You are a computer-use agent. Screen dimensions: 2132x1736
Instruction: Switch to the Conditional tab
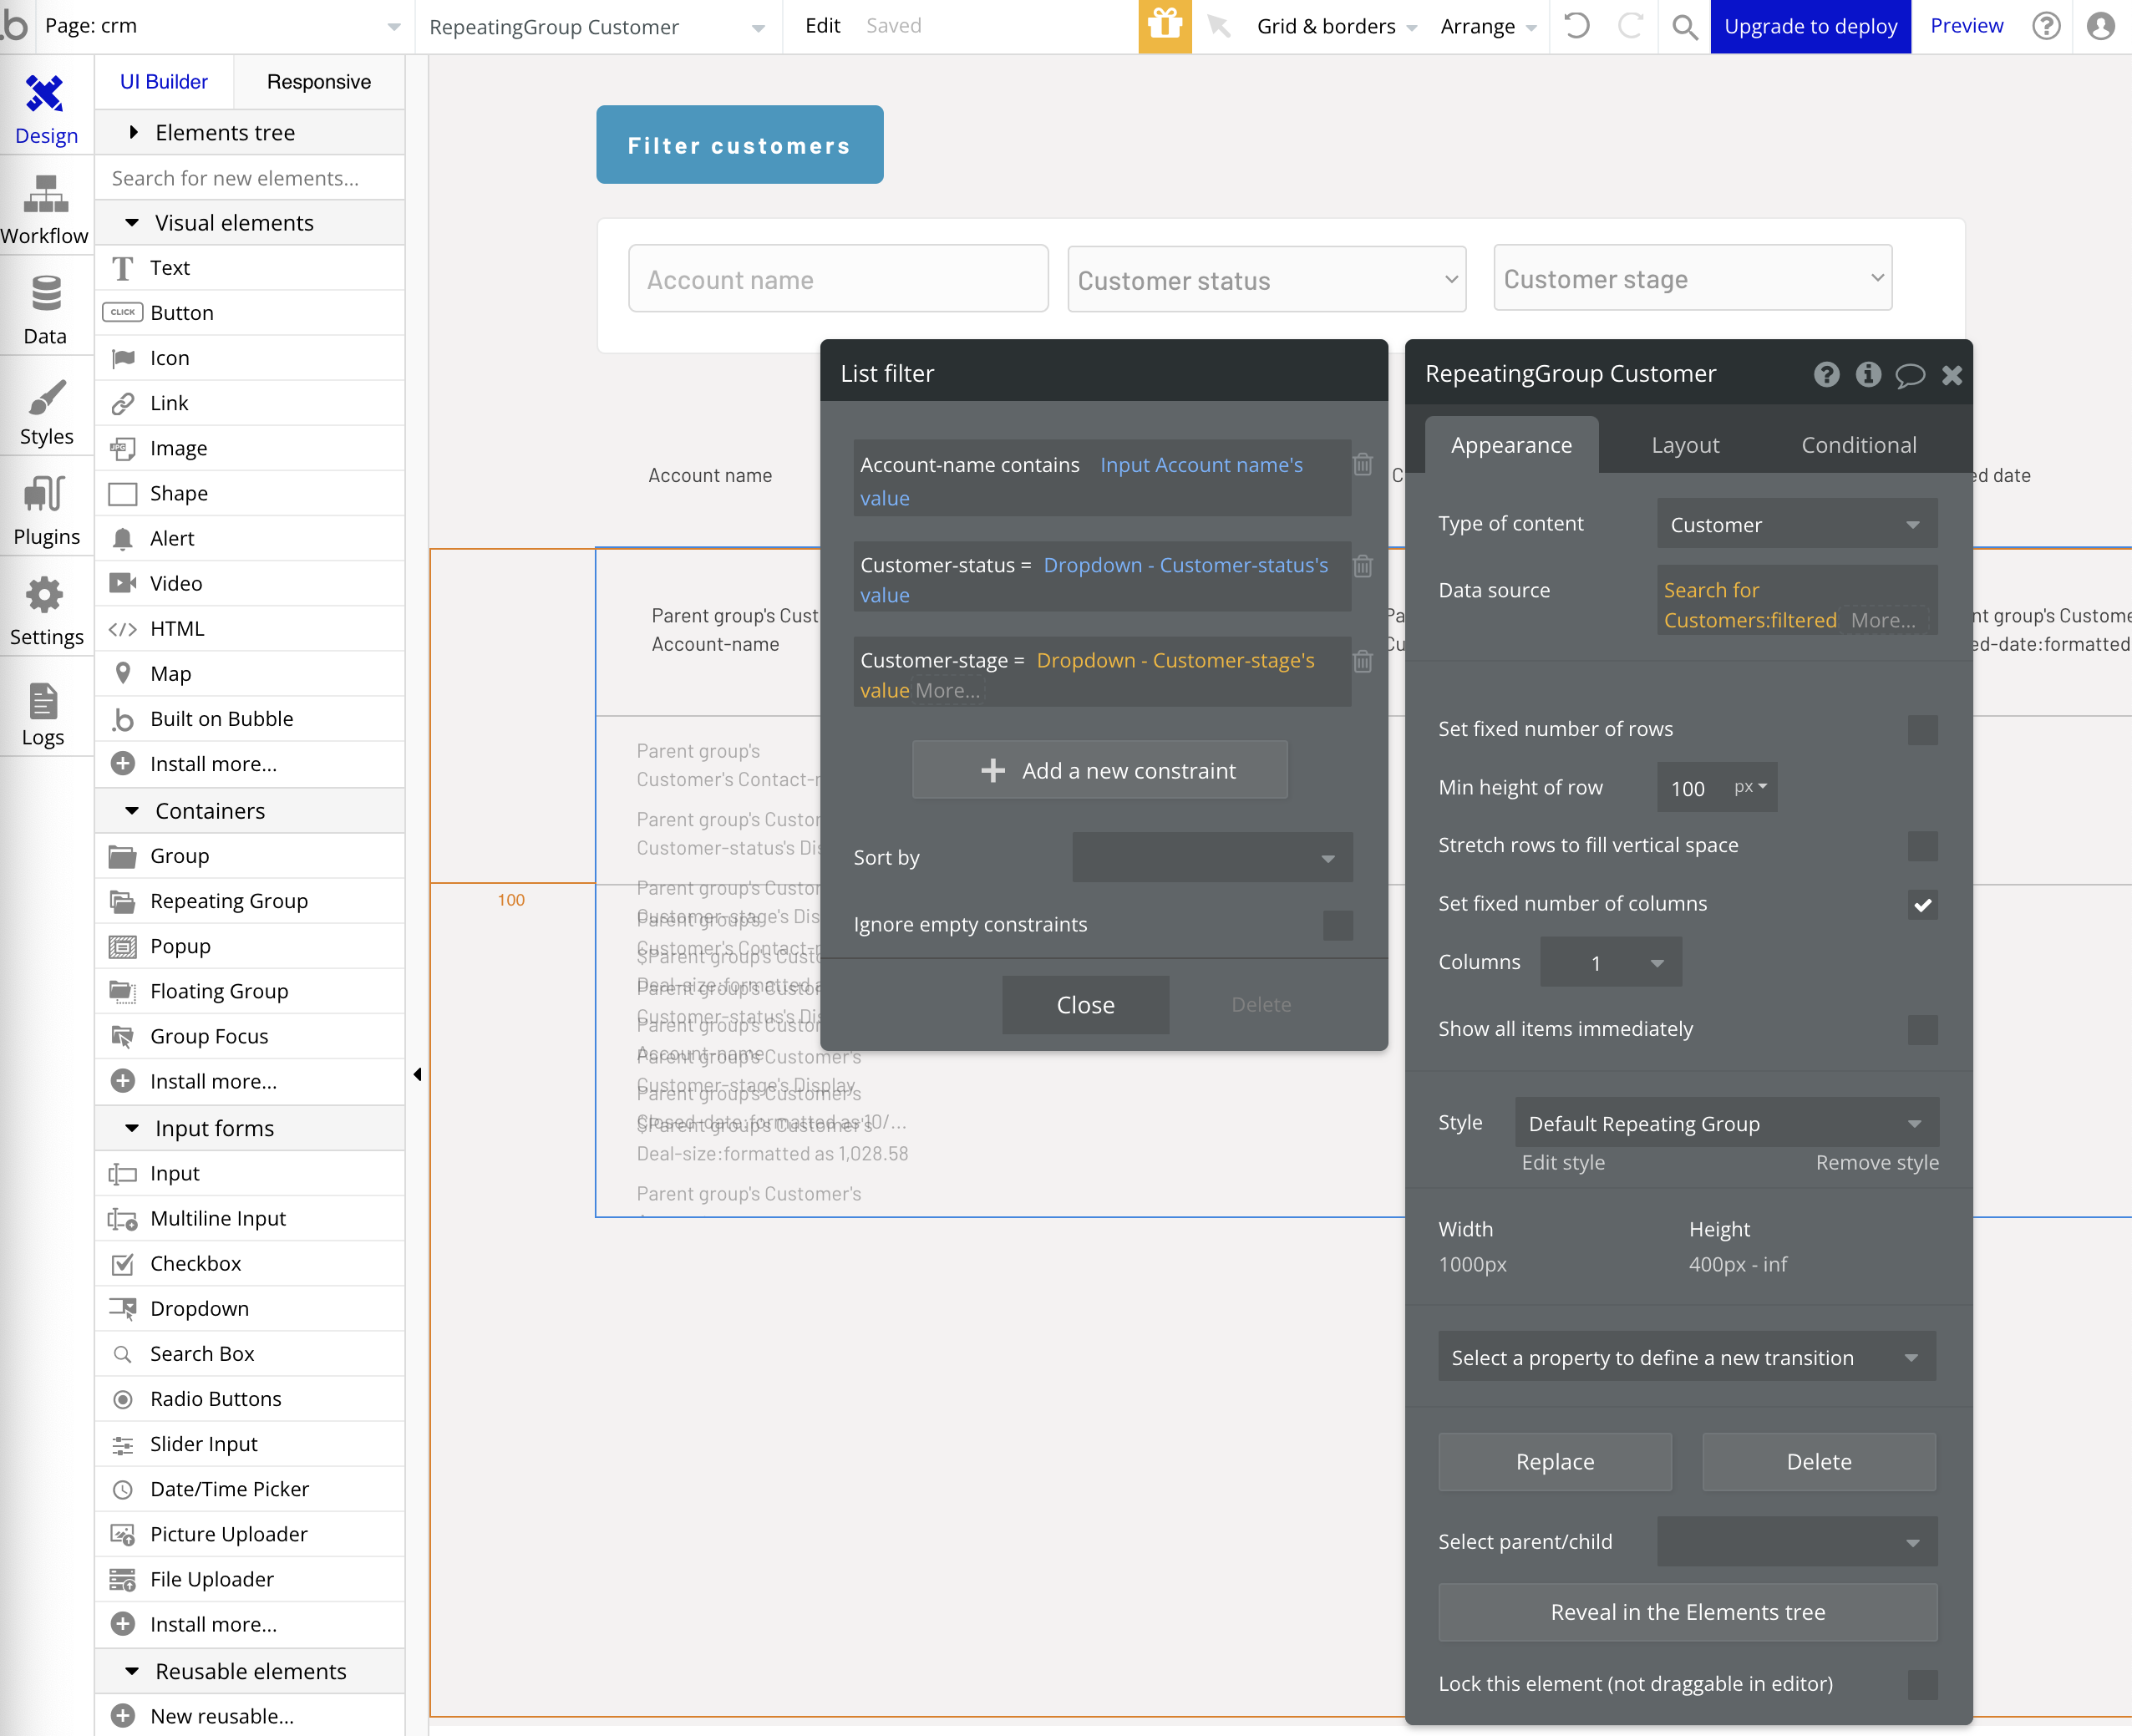click(1858, 446)
